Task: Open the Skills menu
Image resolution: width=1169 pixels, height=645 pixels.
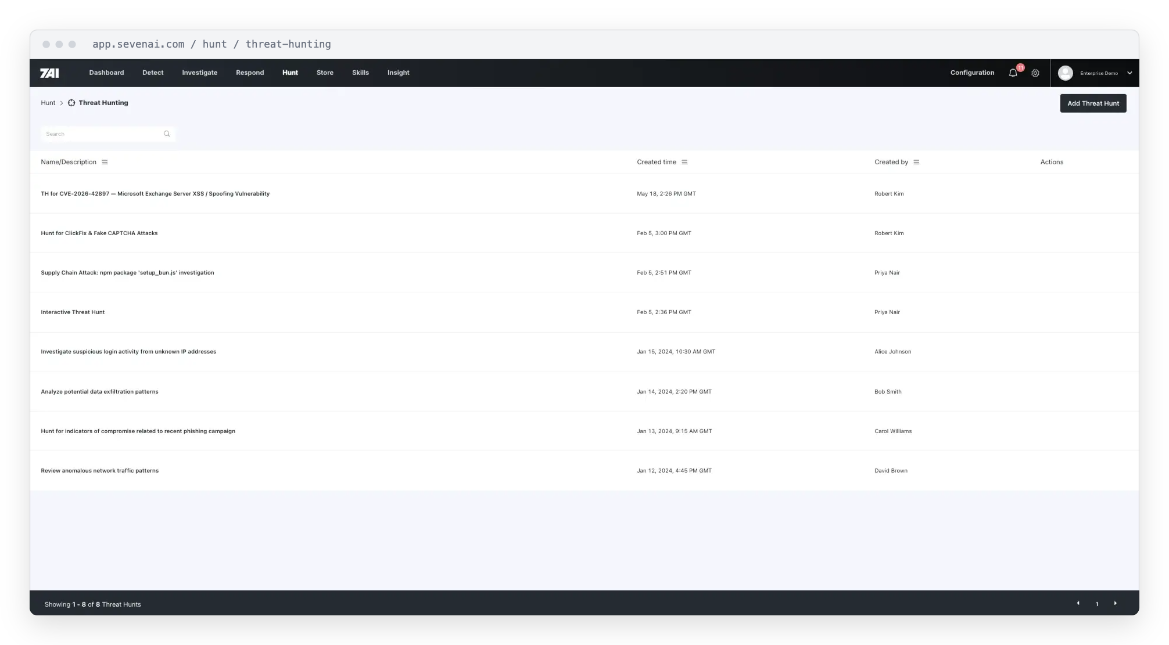Action: (x=360, y=73)
